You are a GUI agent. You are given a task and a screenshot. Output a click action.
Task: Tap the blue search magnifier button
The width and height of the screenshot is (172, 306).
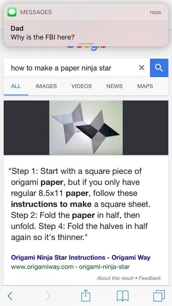tap(159, 68)
